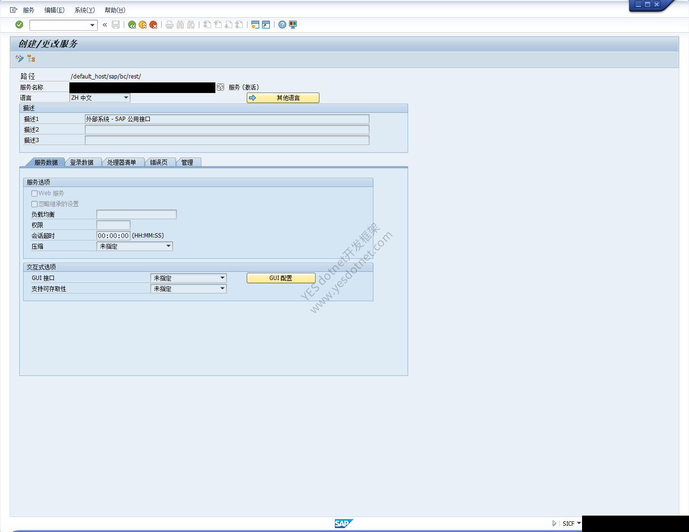Click into the 负载均衡 input field
The width and height of the screenshot is (689, 532).
coord(136,214)
